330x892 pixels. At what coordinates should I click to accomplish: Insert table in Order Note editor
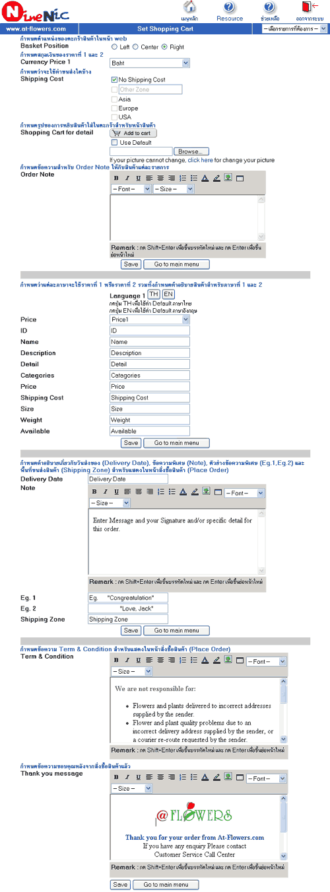click(x=240, y=178)
